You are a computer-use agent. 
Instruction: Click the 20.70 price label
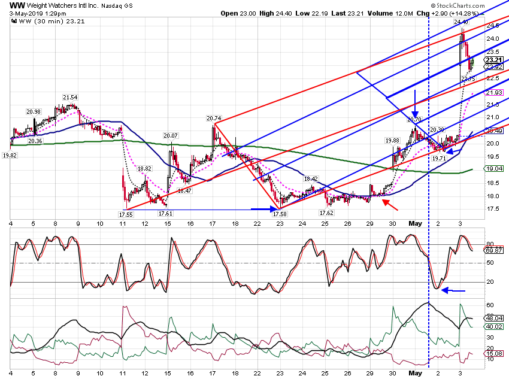coord(414,119)
